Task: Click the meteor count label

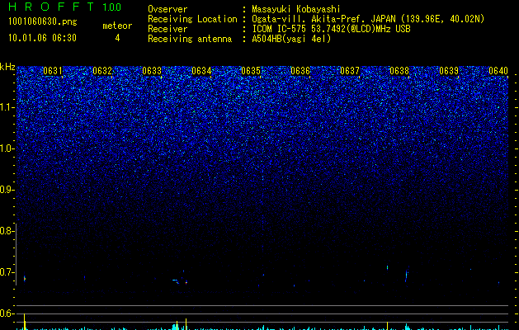Action: 117,26
